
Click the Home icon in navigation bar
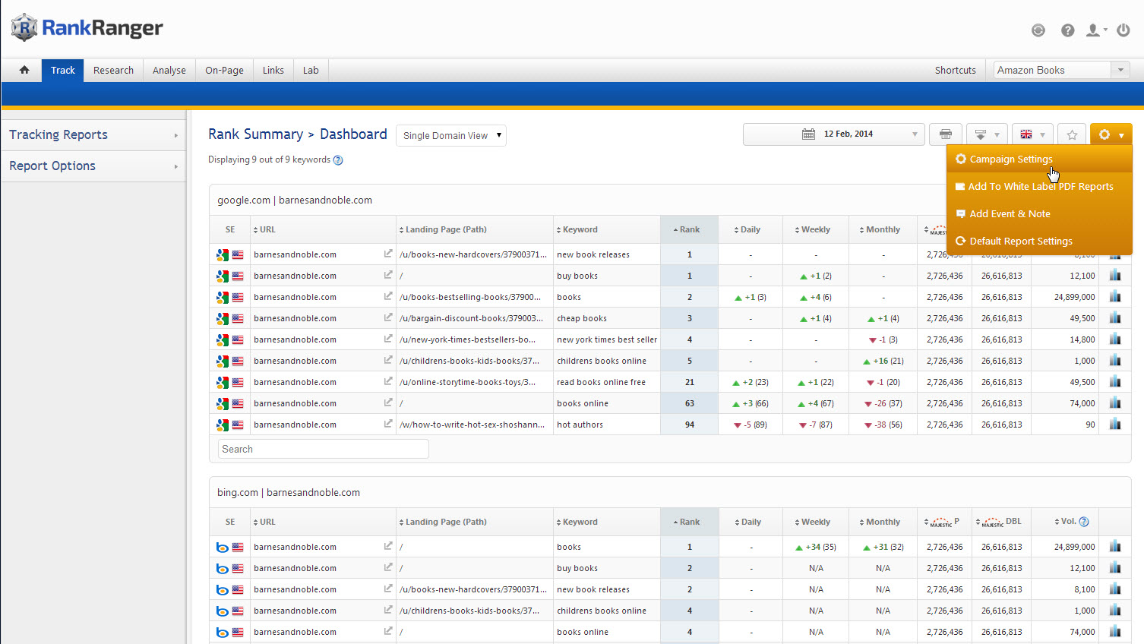pyautogui.click(x=24, y=70)
